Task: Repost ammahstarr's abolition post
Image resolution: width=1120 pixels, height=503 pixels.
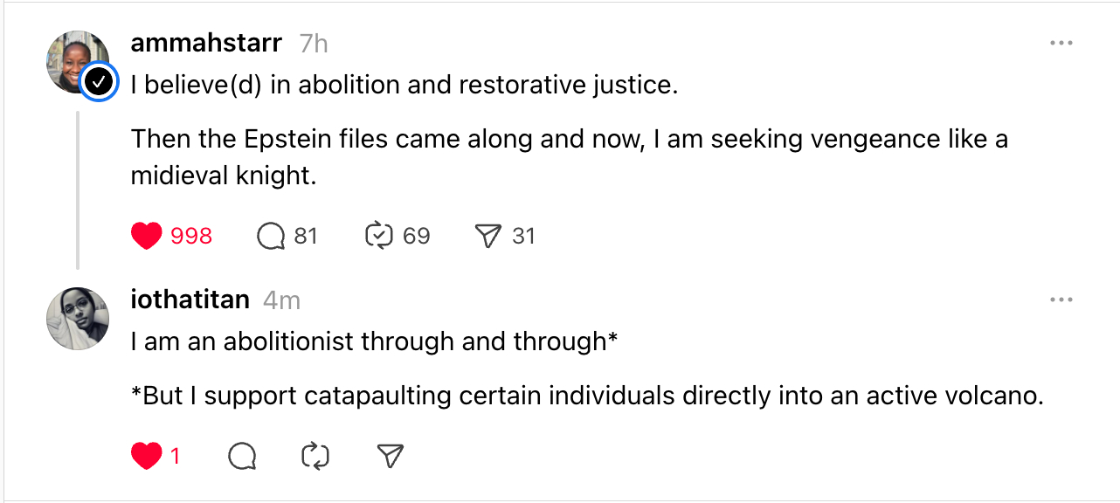Action: [379, 236]
